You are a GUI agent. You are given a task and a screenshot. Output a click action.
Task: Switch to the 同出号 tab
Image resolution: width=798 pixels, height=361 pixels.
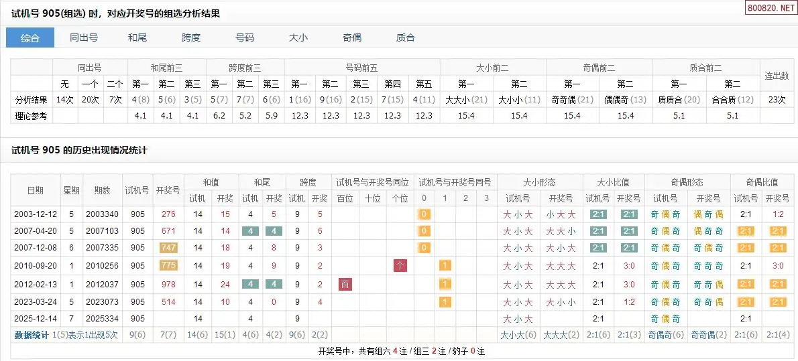tap(84, 38)
